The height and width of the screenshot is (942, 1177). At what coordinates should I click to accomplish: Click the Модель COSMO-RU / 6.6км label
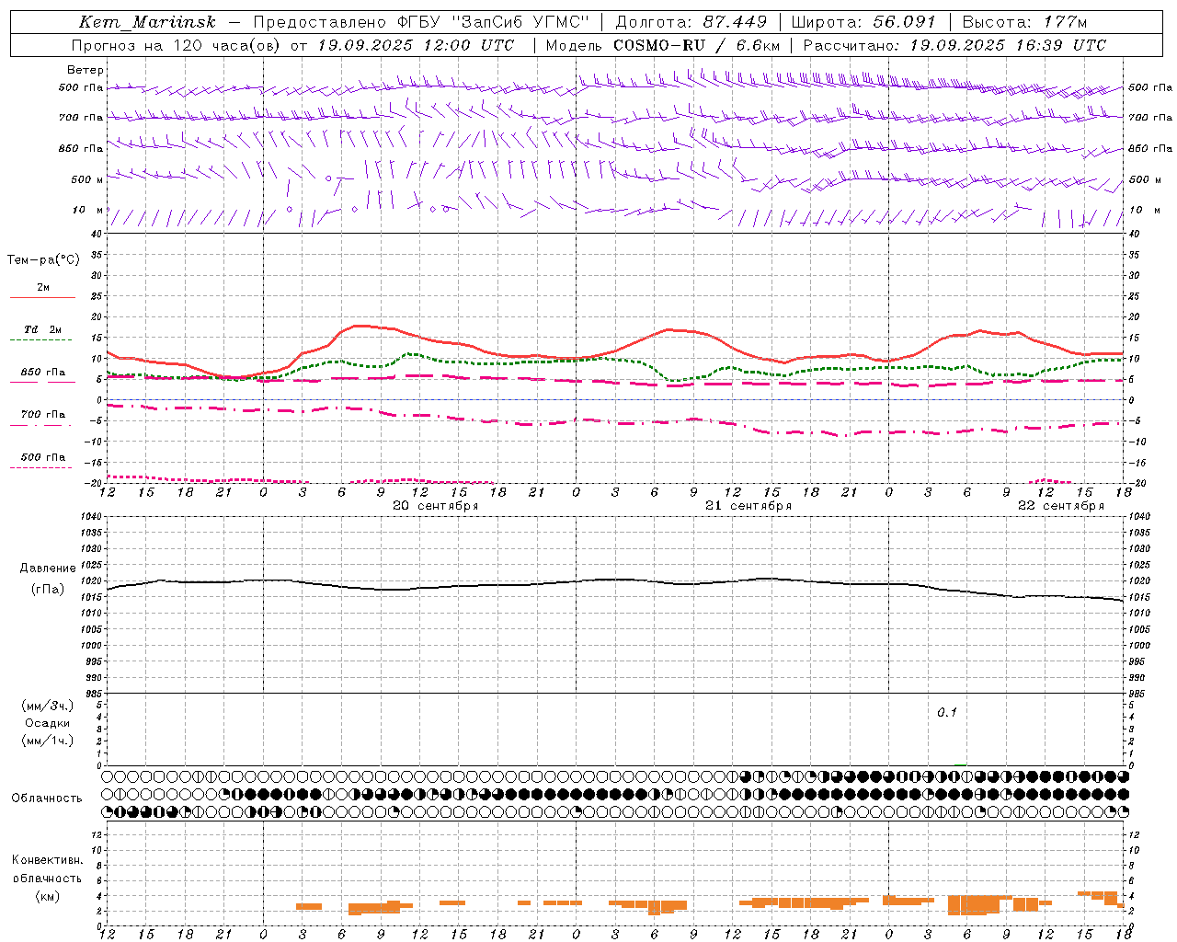[663, 45]
